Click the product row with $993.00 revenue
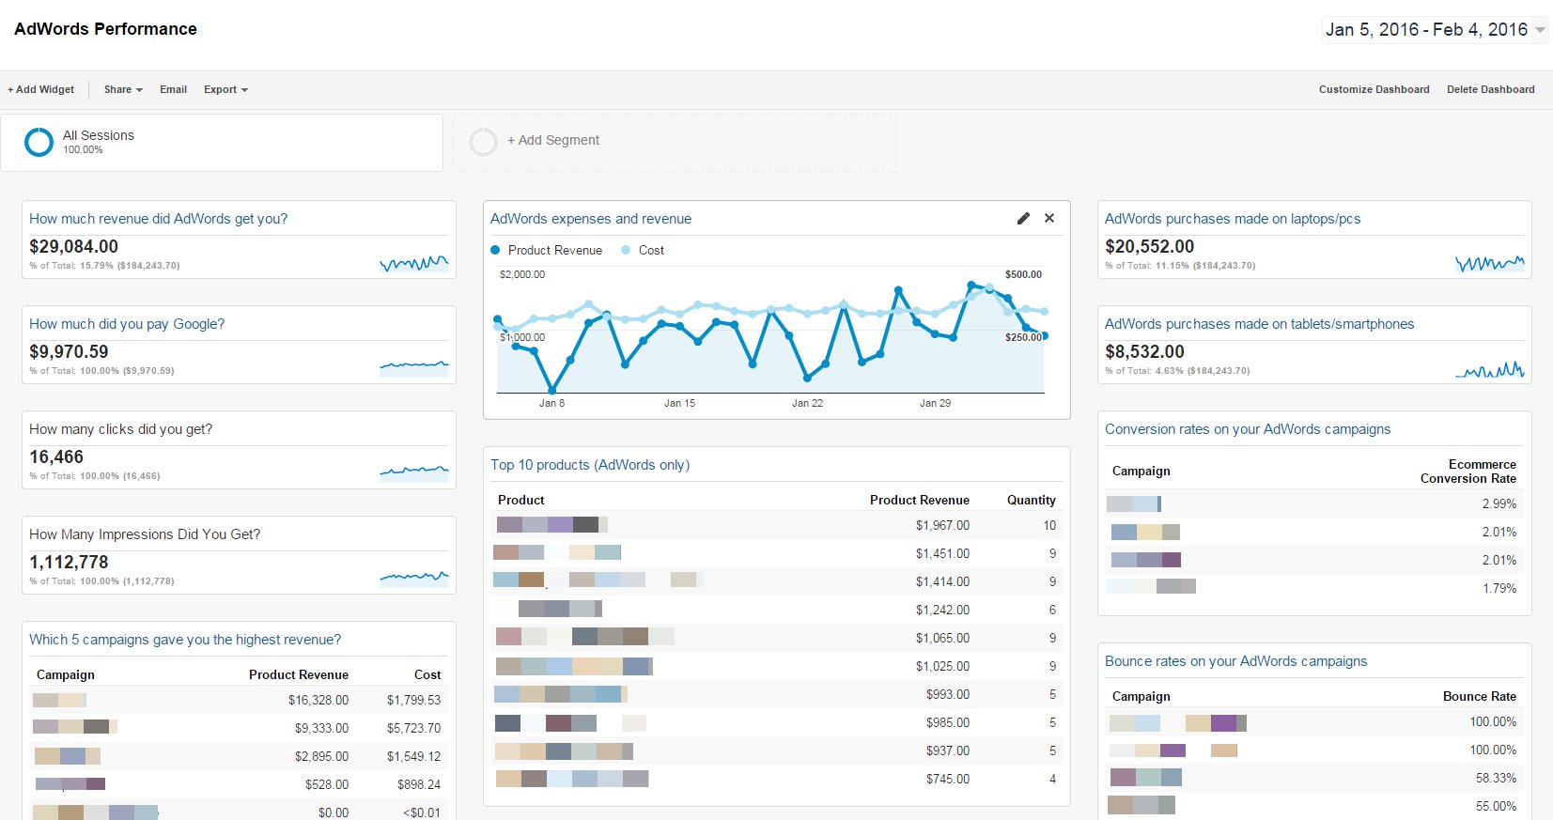Viewport: 1553px width, 820px height. (777, 694)
